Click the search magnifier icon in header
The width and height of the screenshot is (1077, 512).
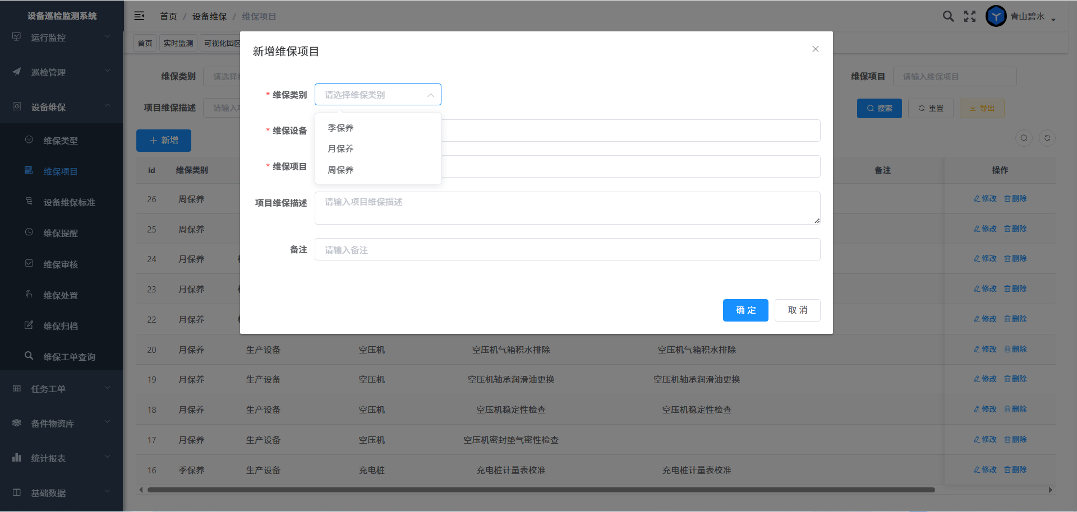pos(948,16)
